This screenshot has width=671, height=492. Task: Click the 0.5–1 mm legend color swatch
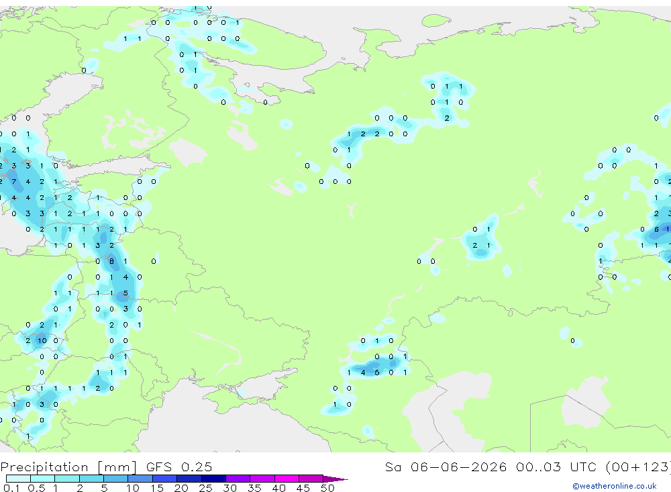coord(43,479)
